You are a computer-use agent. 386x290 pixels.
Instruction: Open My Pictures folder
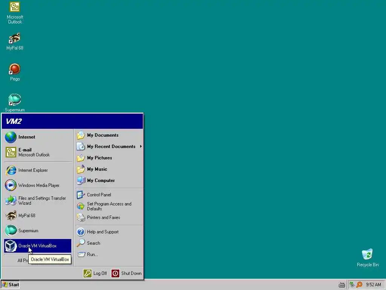(x=109, y=158)
